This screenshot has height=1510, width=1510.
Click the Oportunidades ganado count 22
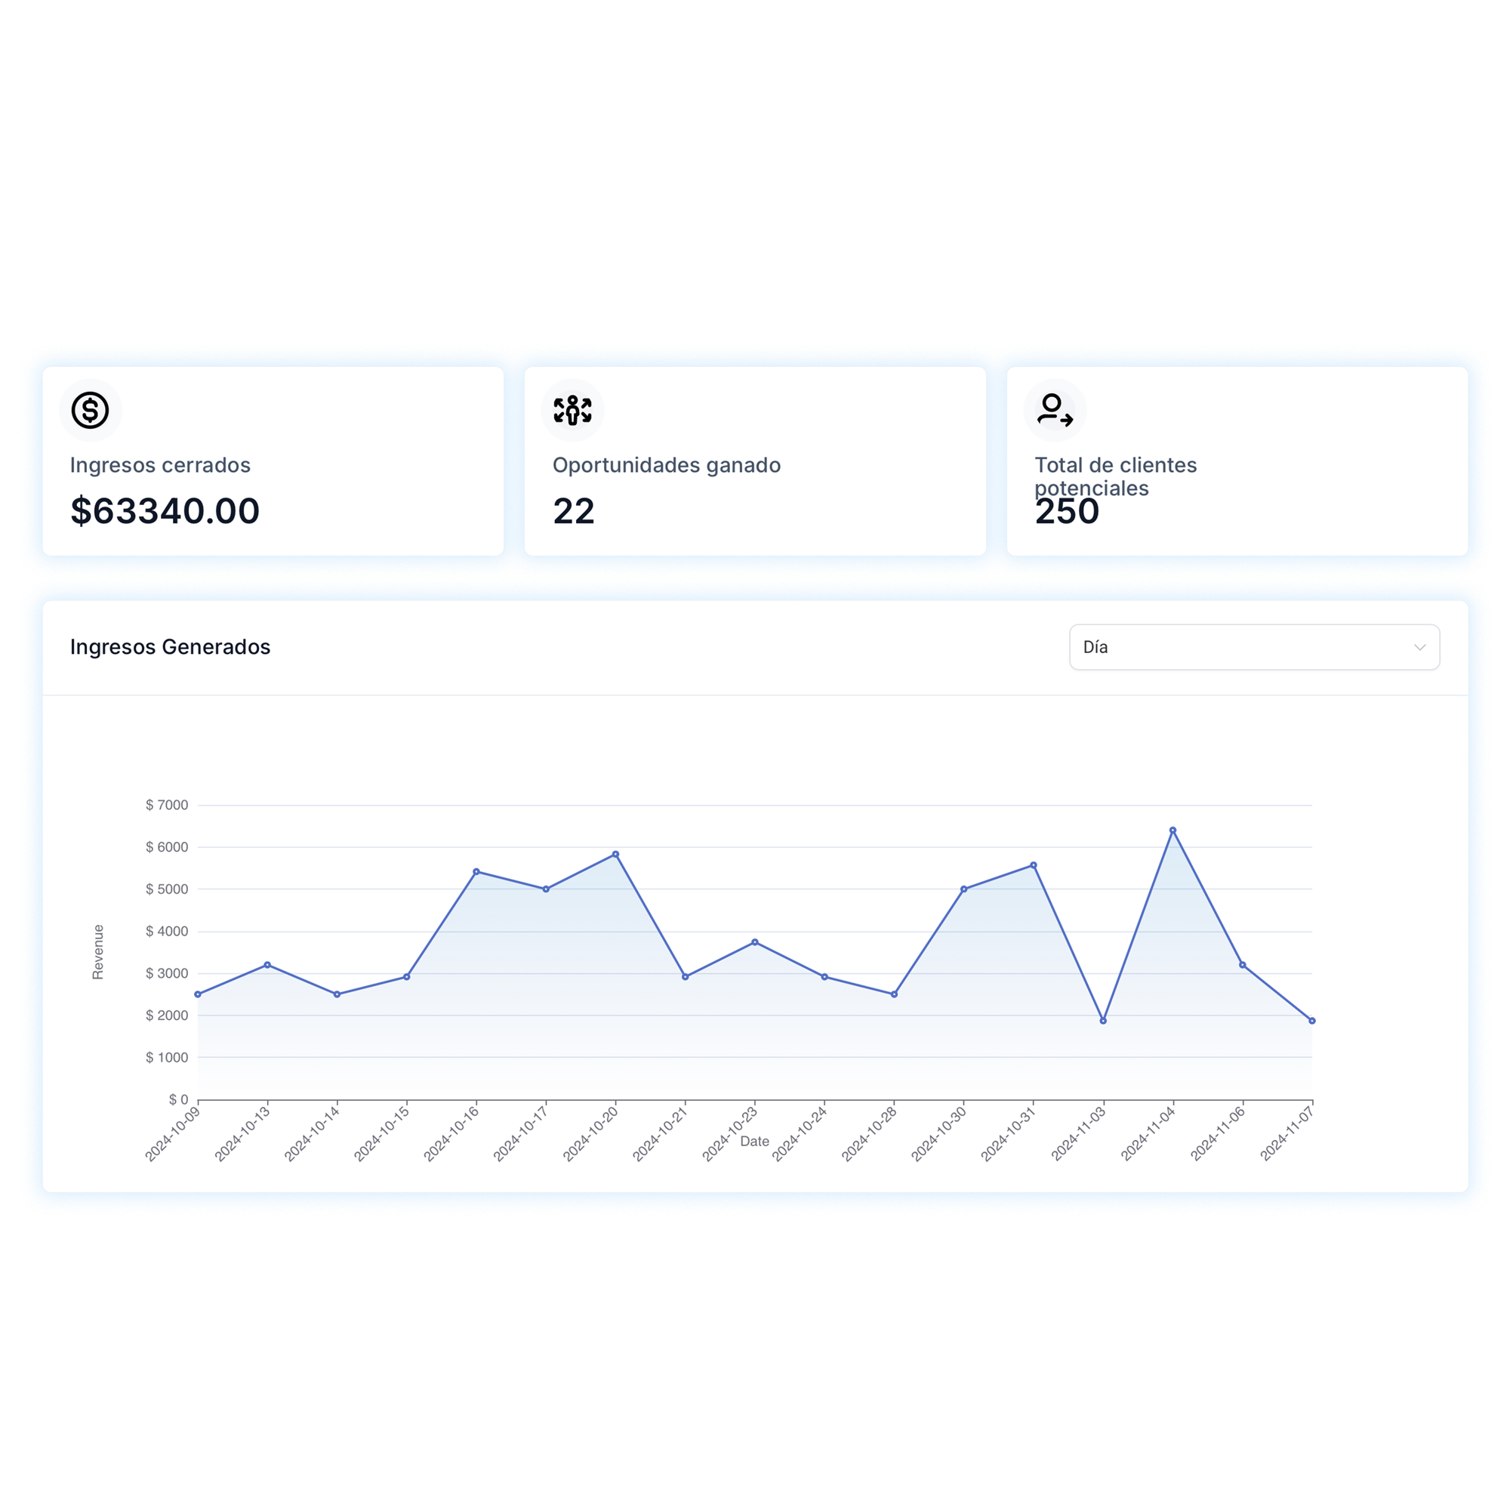tap(573, 511)
